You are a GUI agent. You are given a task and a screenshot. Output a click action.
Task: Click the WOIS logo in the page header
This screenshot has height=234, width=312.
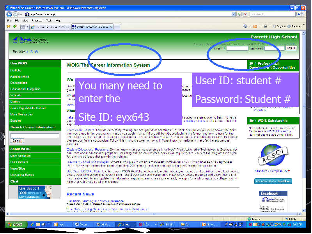30,40
